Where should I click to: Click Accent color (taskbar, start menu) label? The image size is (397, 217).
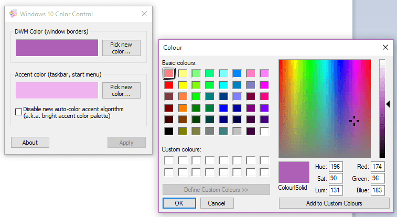pyautogui.click(x=58, y=74)
